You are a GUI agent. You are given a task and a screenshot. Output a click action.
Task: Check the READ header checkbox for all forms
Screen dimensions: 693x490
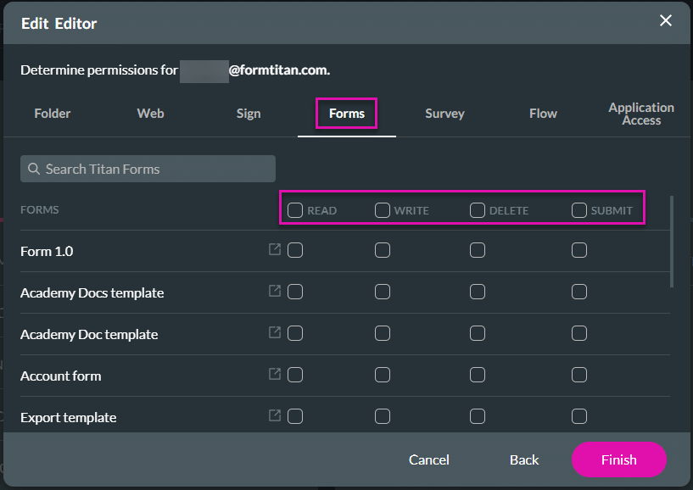click(x=295, y=210)
